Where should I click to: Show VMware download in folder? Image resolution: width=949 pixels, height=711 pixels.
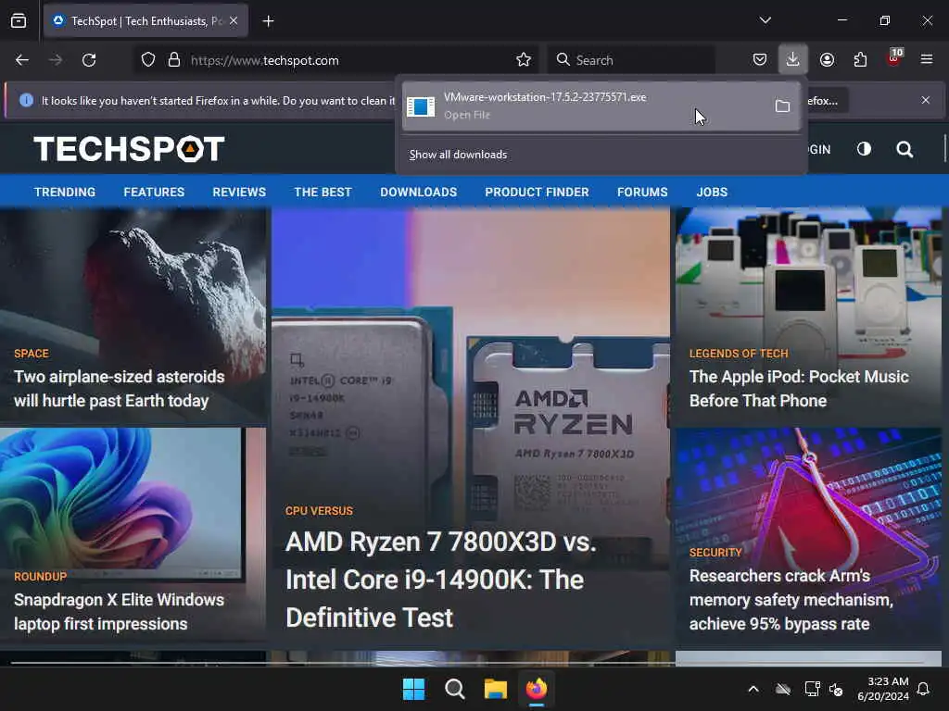click(782, 106)
